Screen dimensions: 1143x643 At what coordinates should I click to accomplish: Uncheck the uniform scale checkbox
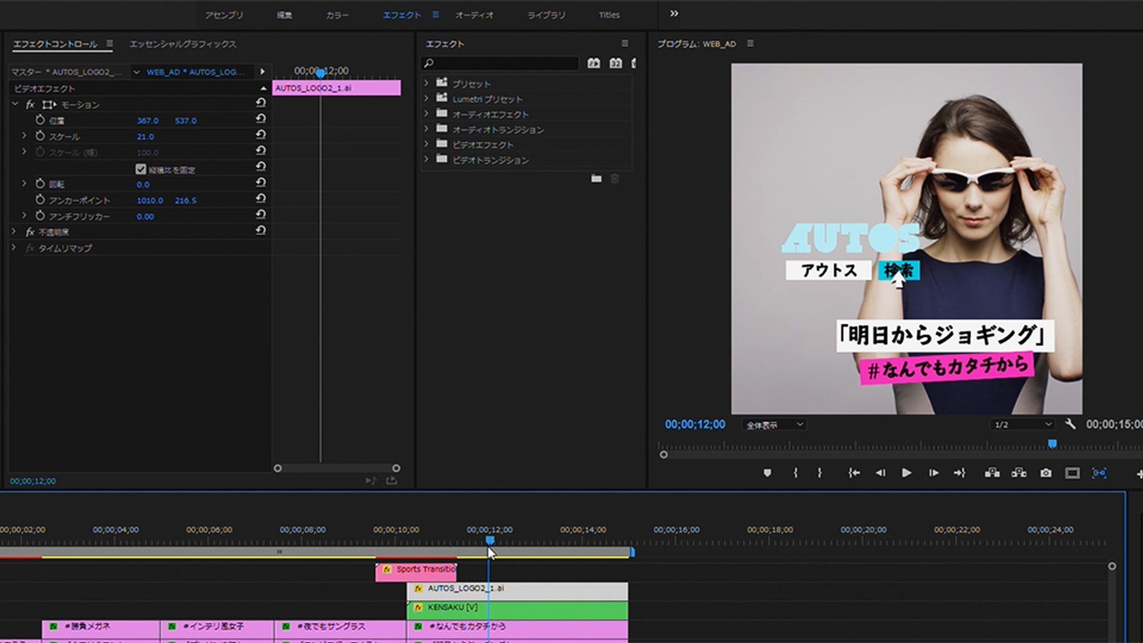point(141,169)
